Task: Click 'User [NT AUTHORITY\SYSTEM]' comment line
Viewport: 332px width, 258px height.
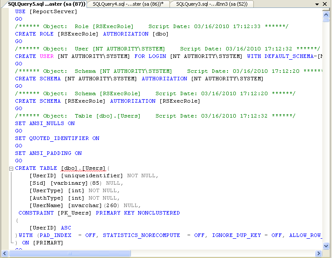Action: (167, 49)
